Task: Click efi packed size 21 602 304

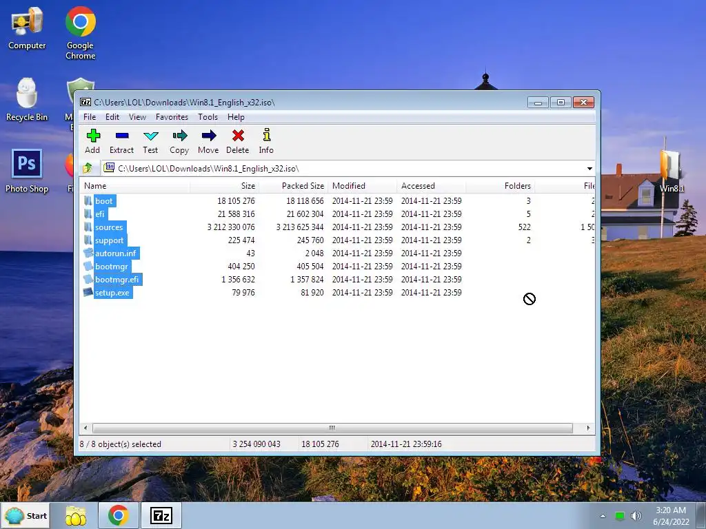Action: point(305,214)
